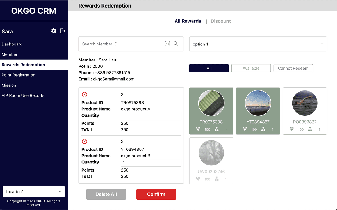Open the All Rewards tab
The height and width of the screenshot is (210, 337).
pos(188,21)
